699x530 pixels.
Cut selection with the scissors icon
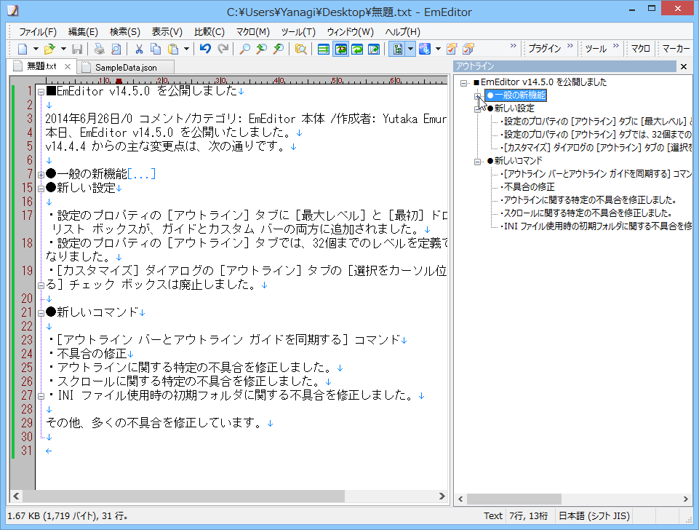(139, 49)
